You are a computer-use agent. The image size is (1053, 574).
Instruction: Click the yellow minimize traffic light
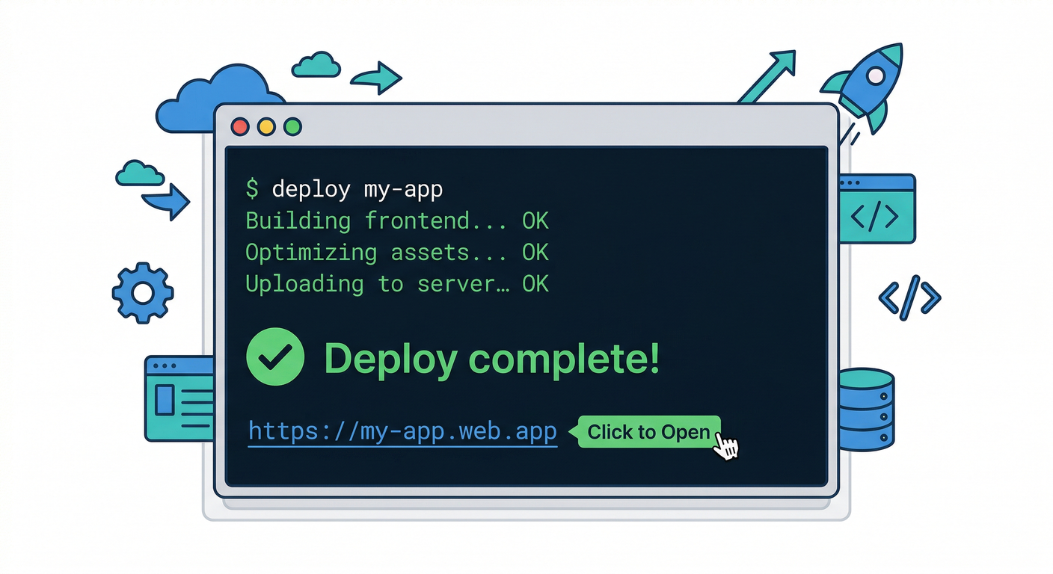tap(265, 126)
